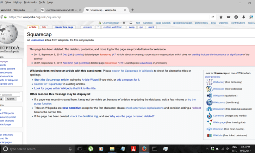Click the Commons logo icon
This screenshot has height=153, width=255.
click(x=209, y=116)
